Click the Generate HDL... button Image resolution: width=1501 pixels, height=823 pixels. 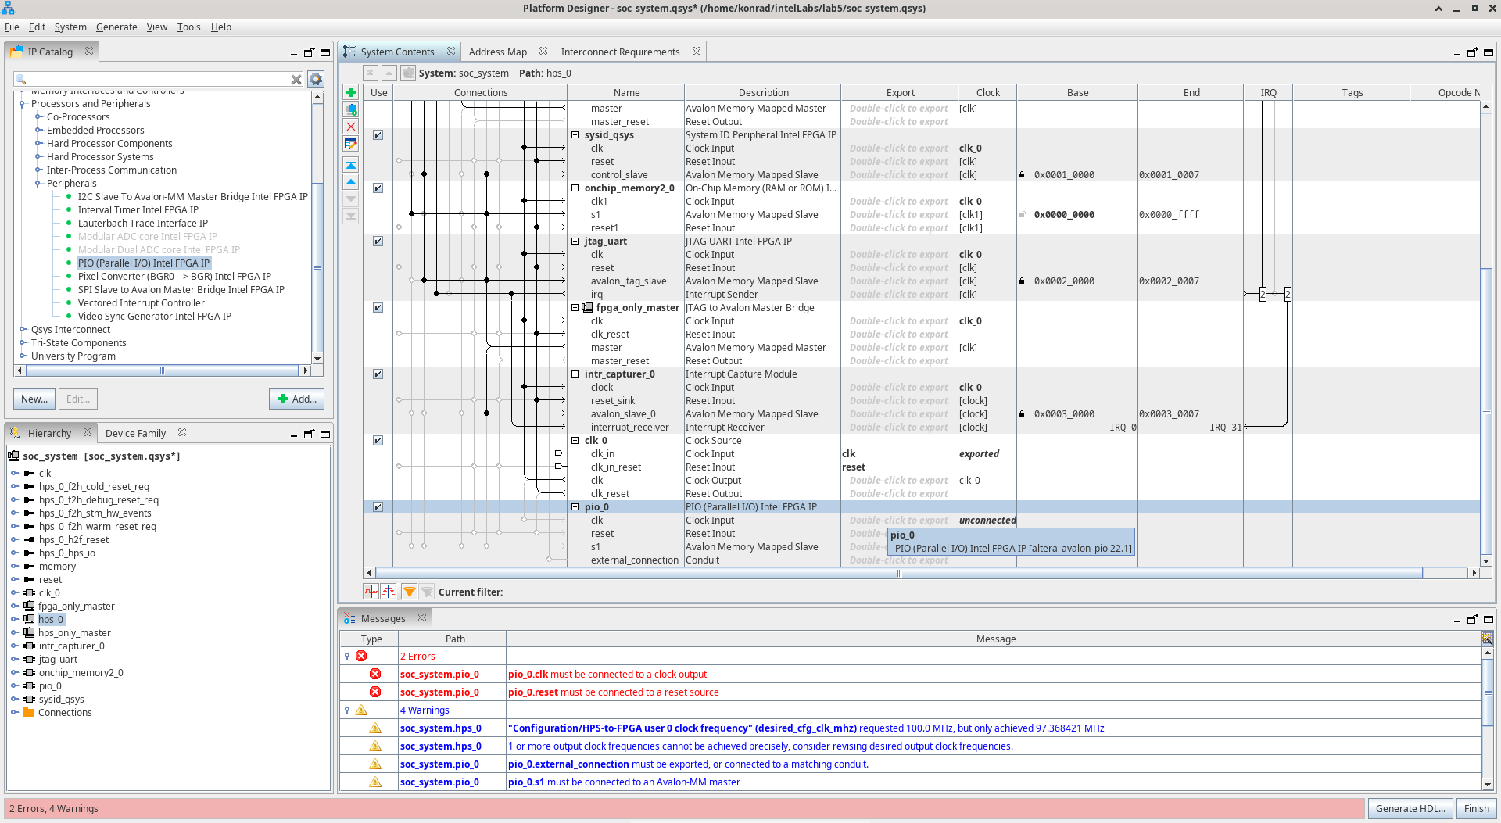coord(1410,808)
